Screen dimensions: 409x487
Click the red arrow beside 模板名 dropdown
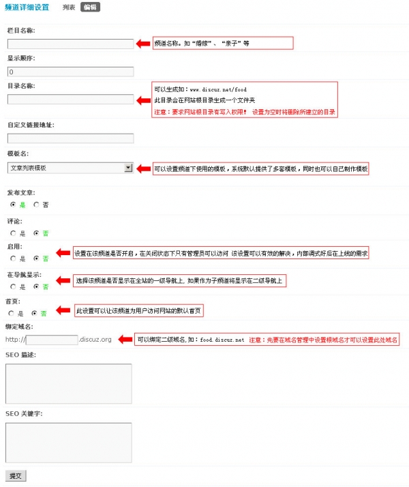click(x=143, y=168)
